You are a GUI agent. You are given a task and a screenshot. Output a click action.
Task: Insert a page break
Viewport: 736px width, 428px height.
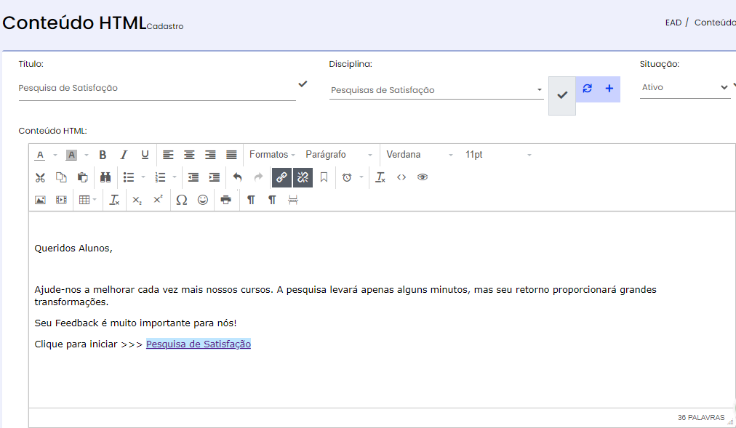293,200
